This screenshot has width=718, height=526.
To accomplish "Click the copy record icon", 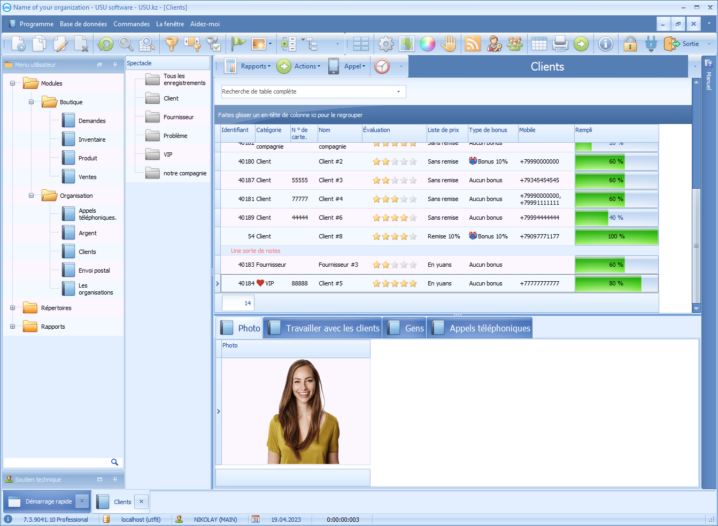I will coord(39,44).
